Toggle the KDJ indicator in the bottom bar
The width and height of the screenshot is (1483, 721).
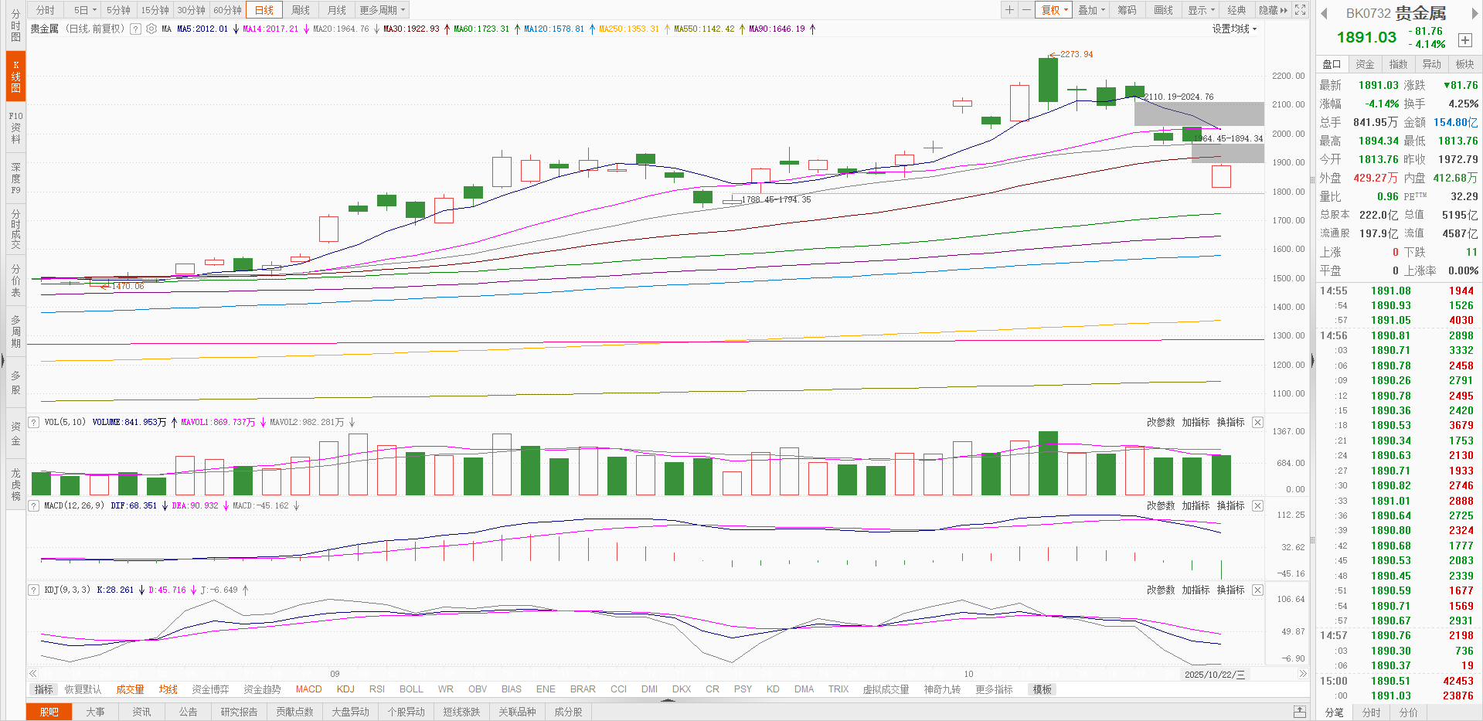(345, 689)
